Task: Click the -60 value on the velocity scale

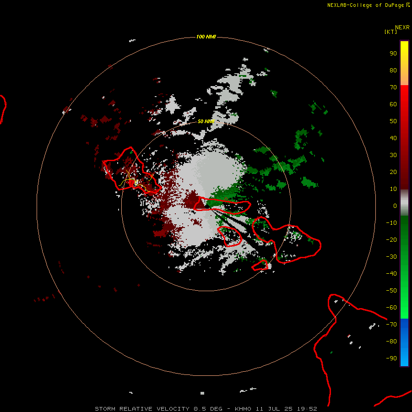Action: click(391, 308)
